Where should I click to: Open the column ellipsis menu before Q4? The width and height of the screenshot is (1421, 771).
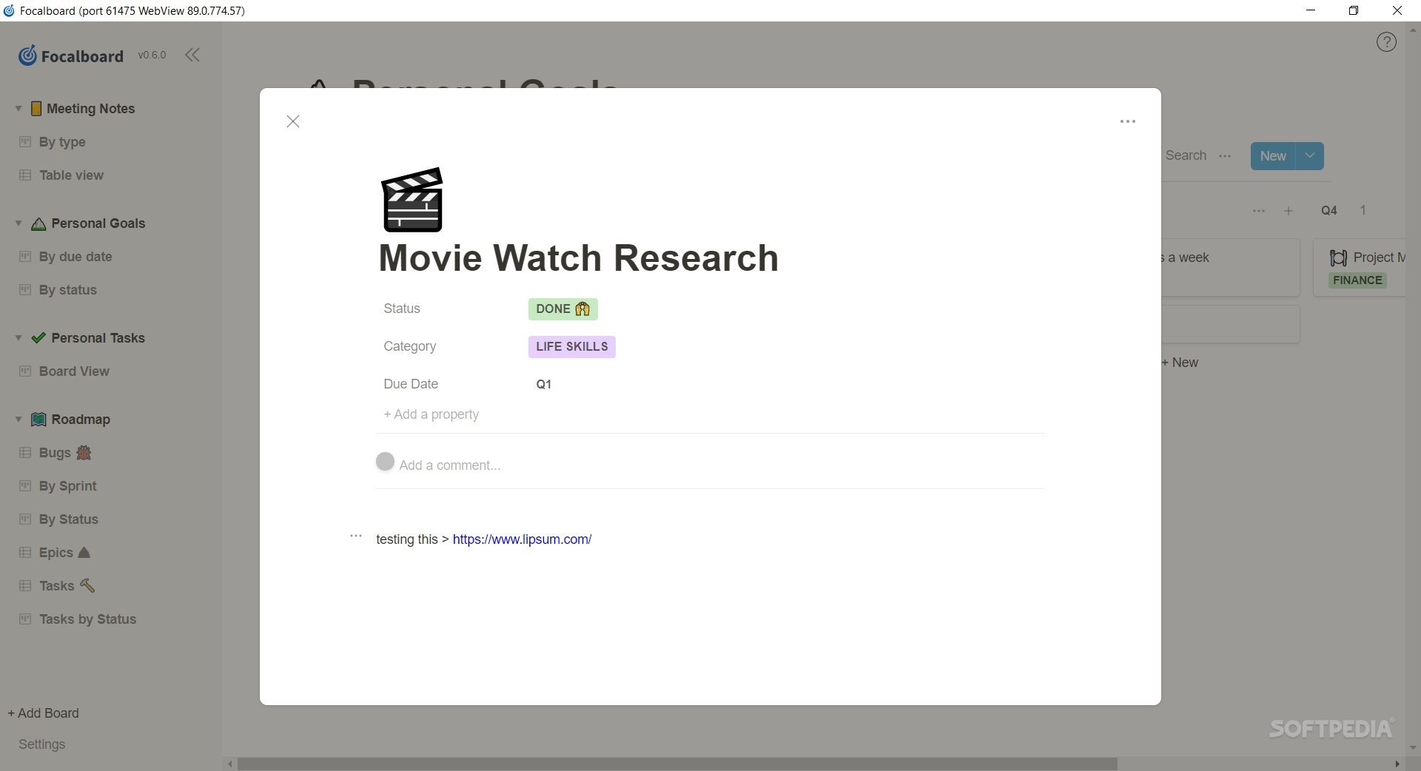tap(1259, 211)
